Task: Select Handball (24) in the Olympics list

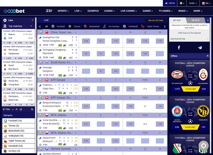Action: coord(19,146)
